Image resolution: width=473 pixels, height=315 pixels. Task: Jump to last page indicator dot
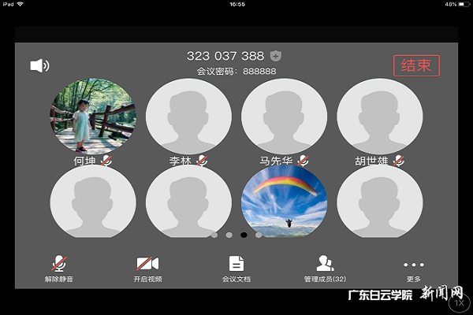(x=259, y=235)
